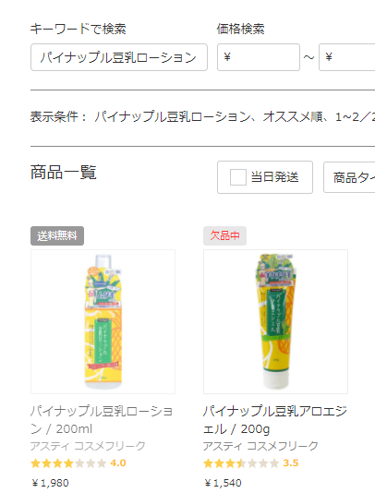Focus the maximum price input box
This screenshot has width=375, height=493.
coord(346,57)
